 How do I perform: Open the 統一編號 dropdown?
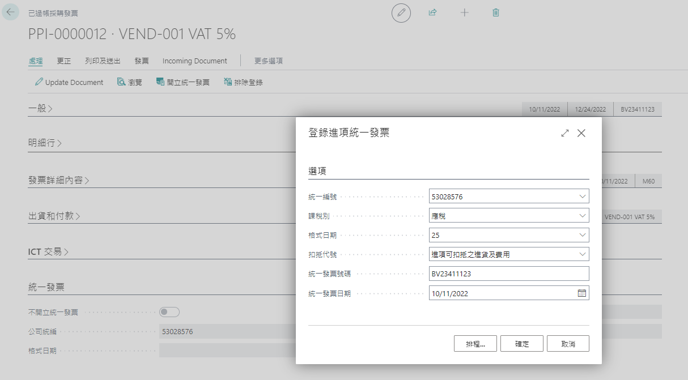[x=582, y=197]
